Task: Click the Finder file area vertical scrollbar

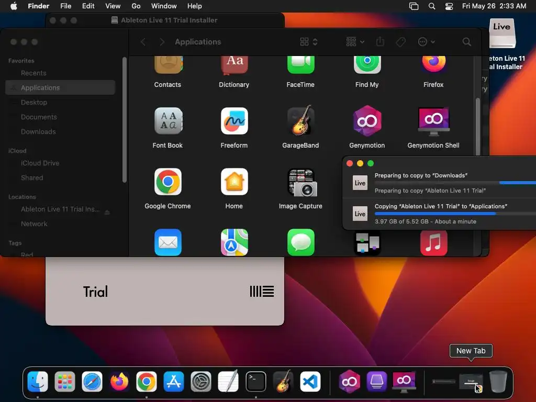Action: [x=478, y=127]
